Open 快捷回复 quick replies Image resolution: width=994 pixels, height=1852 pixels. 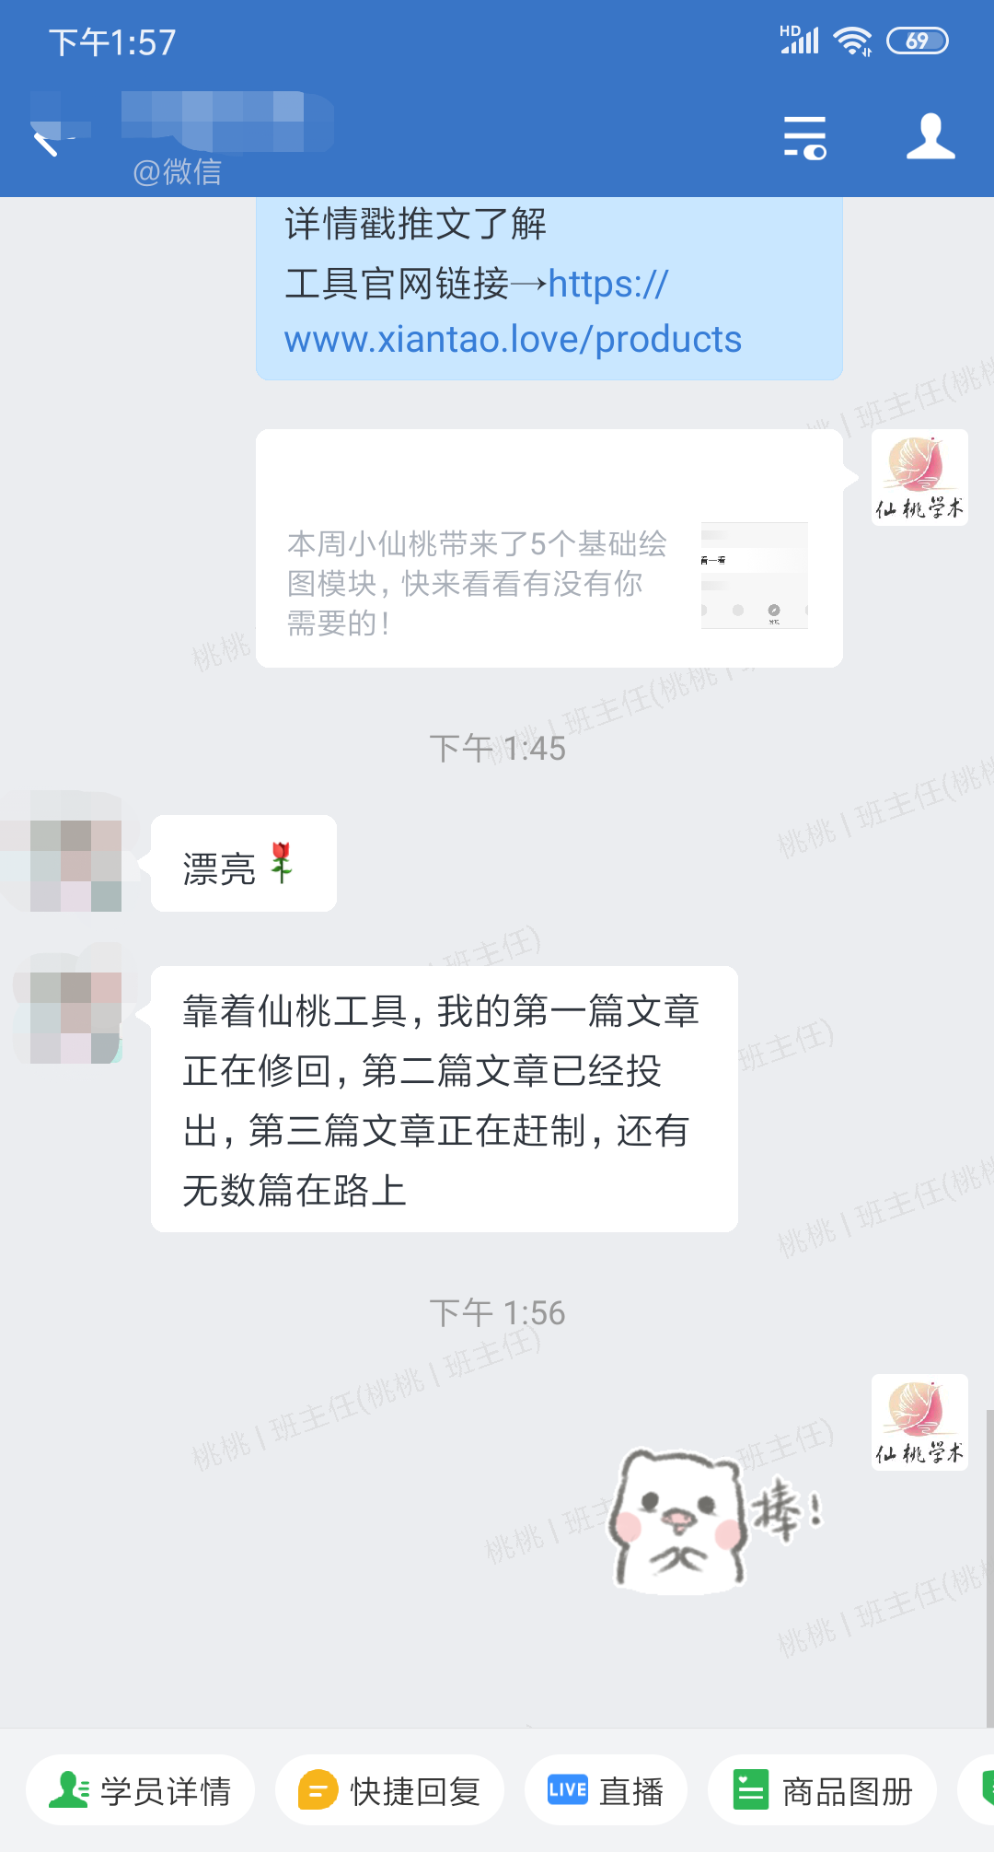pyautogui.click(x=389, y=1790)
